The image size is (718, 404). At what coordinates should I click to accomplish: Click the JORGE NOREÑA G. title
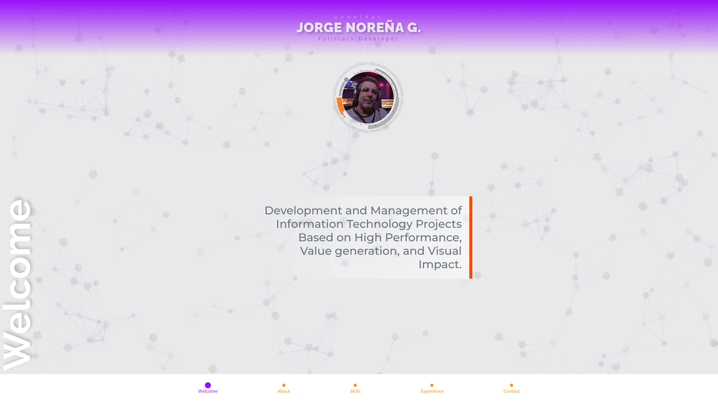tap(358, 28)
